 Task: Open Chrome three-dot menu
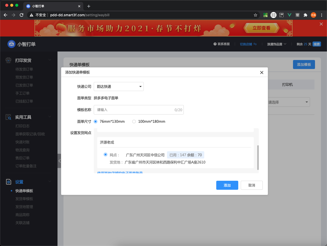click(321, 15)
